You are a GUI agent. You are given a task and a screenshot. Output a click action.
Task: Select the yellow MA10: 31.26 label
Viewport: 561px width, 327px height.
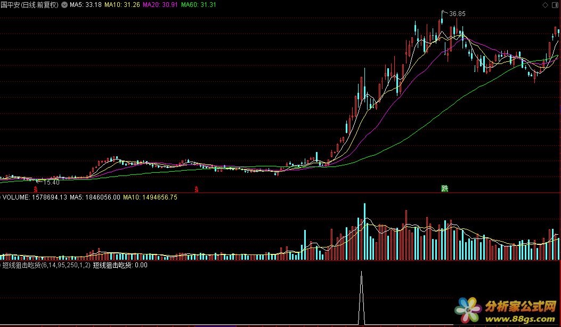pos(122,5)
